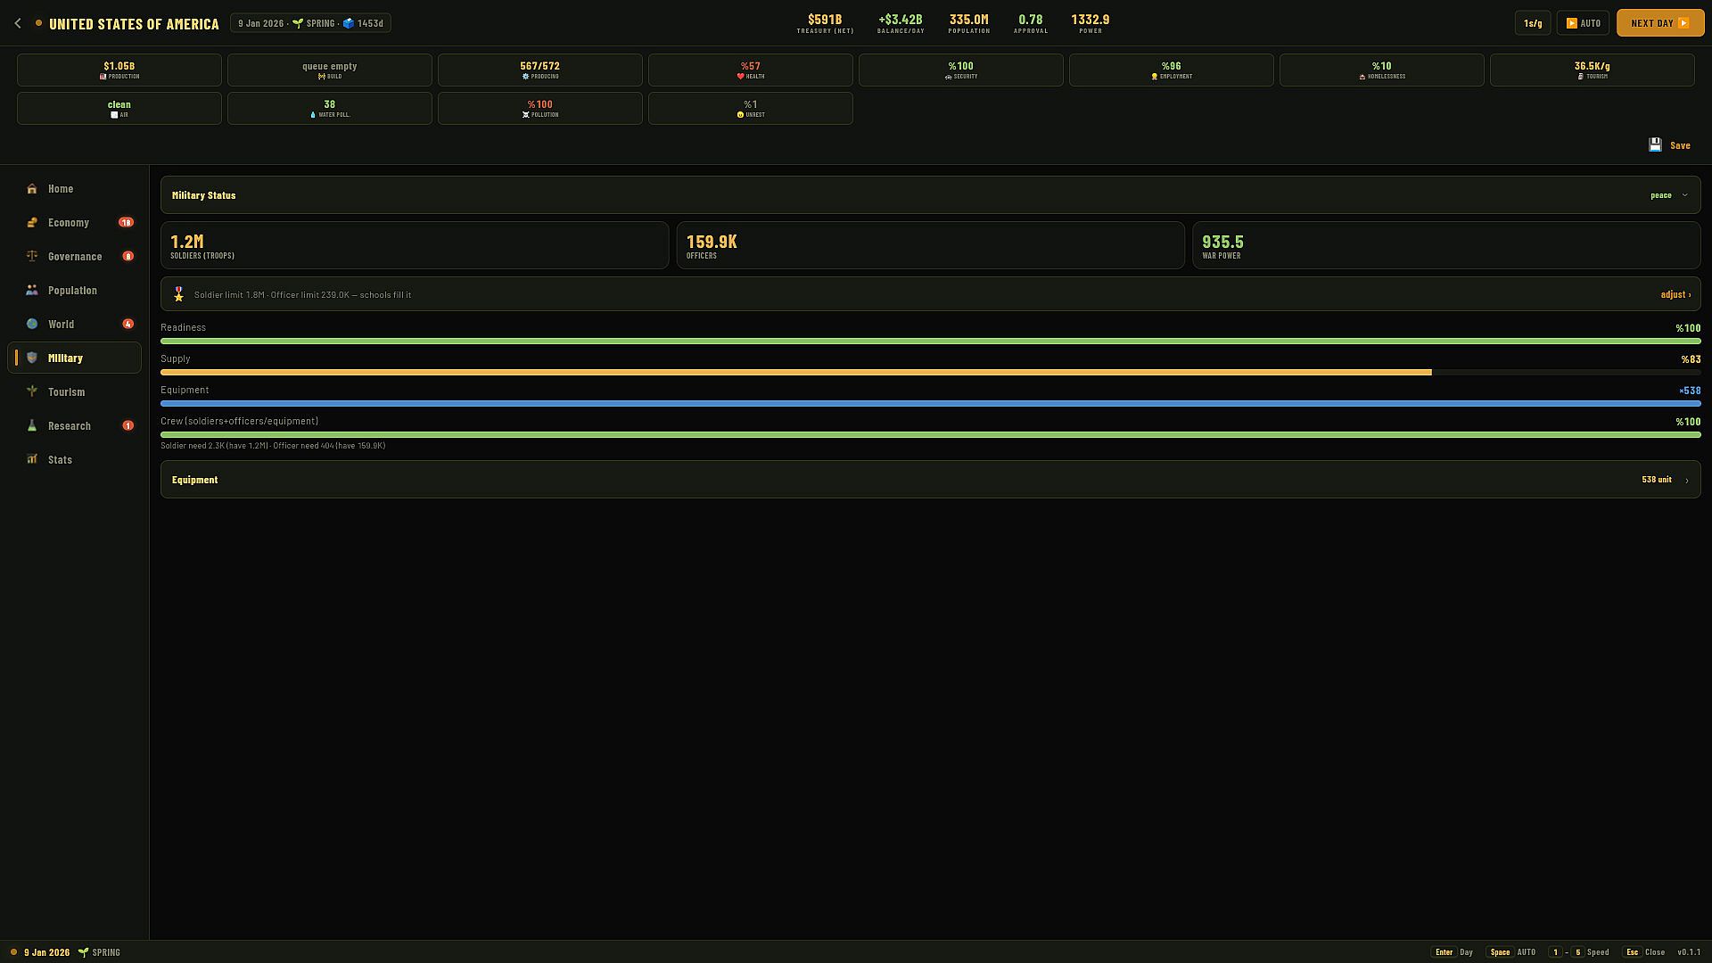Click the Governance scales icon
This screenshot has height=963, width=1712.
point(32,257)
